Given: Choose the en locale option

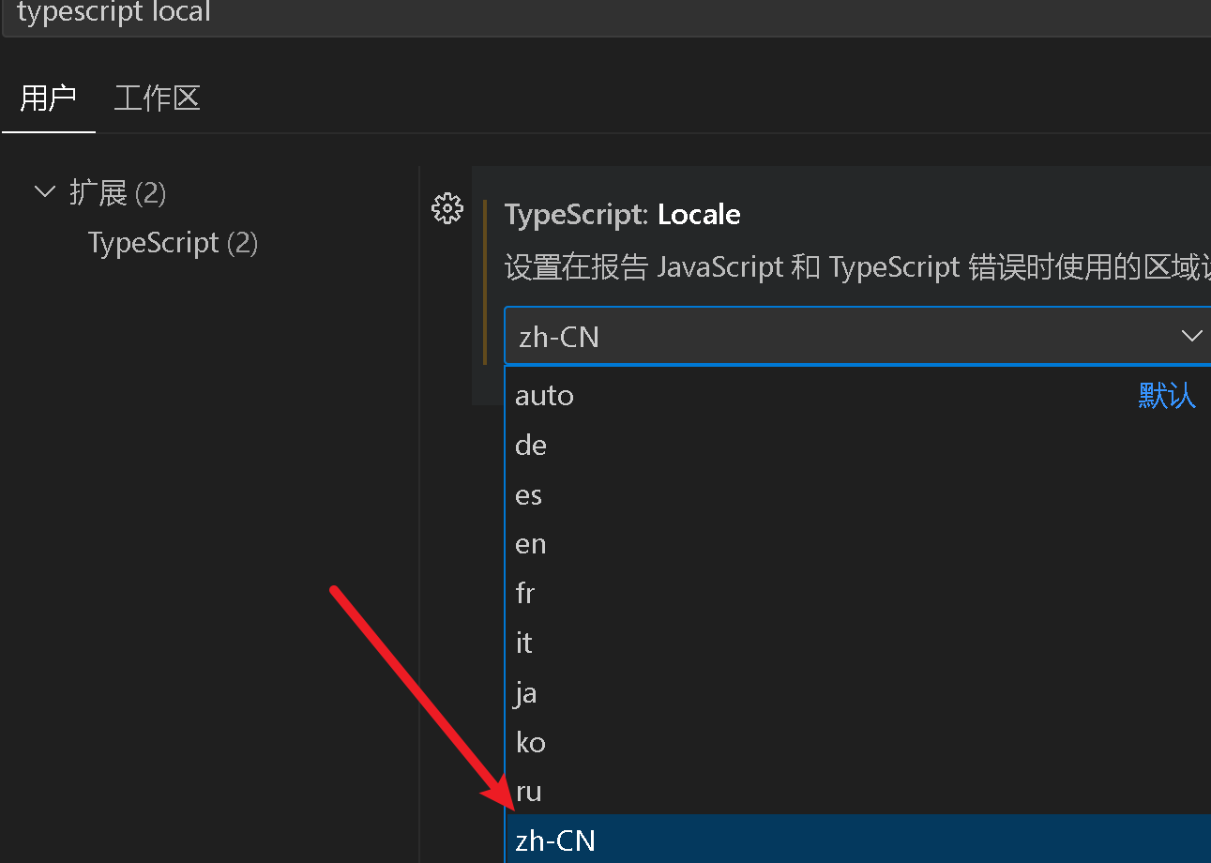Looking at the screenshot, I should (x=857, y=544).
